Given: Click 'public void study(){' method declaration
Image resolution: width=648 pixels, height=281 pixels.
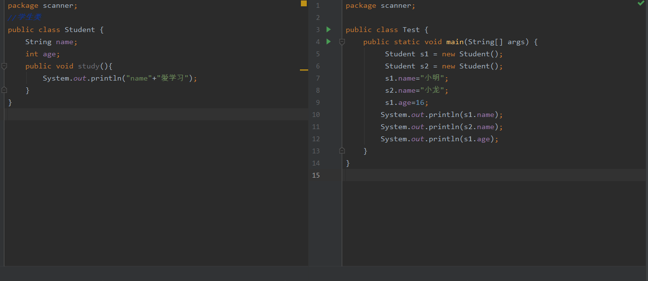Looking at the screenshot, I should (69, 66).
